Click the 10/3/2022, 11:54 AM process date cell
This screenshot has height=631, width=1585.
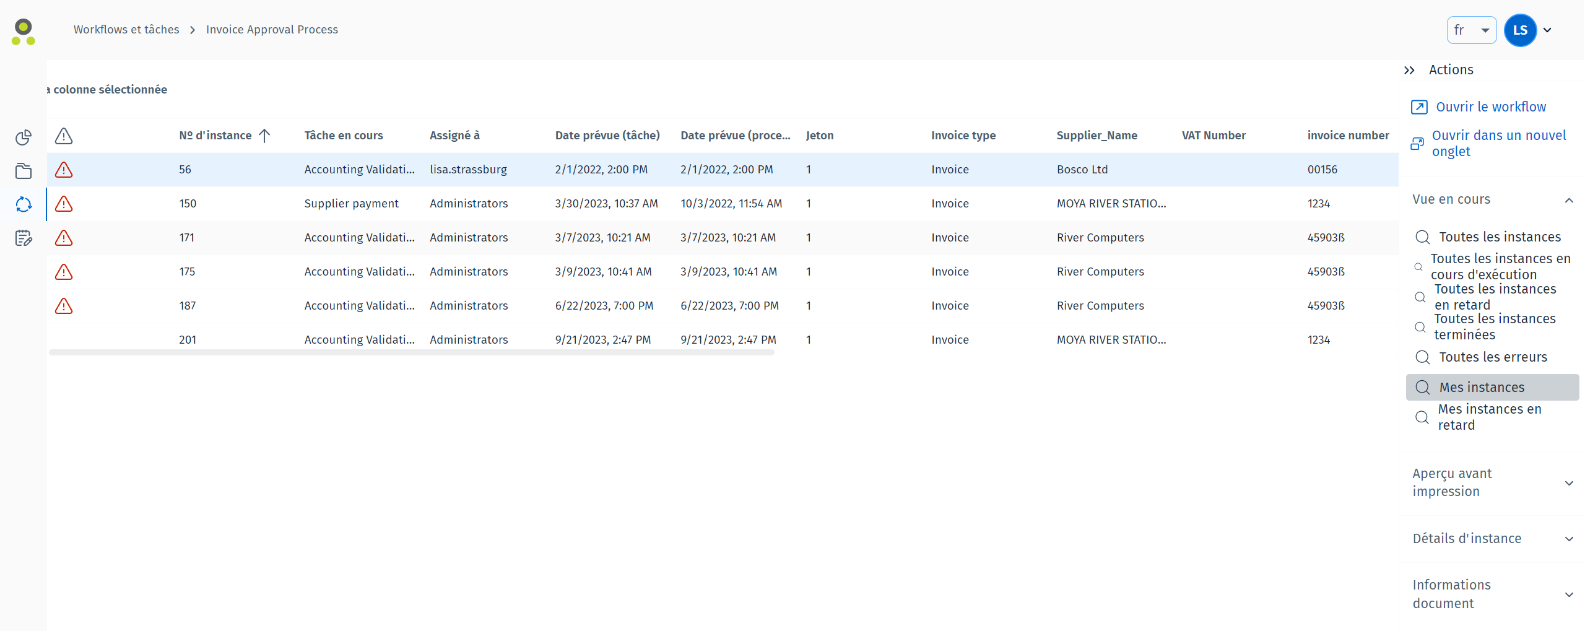(x=731, y=204)
